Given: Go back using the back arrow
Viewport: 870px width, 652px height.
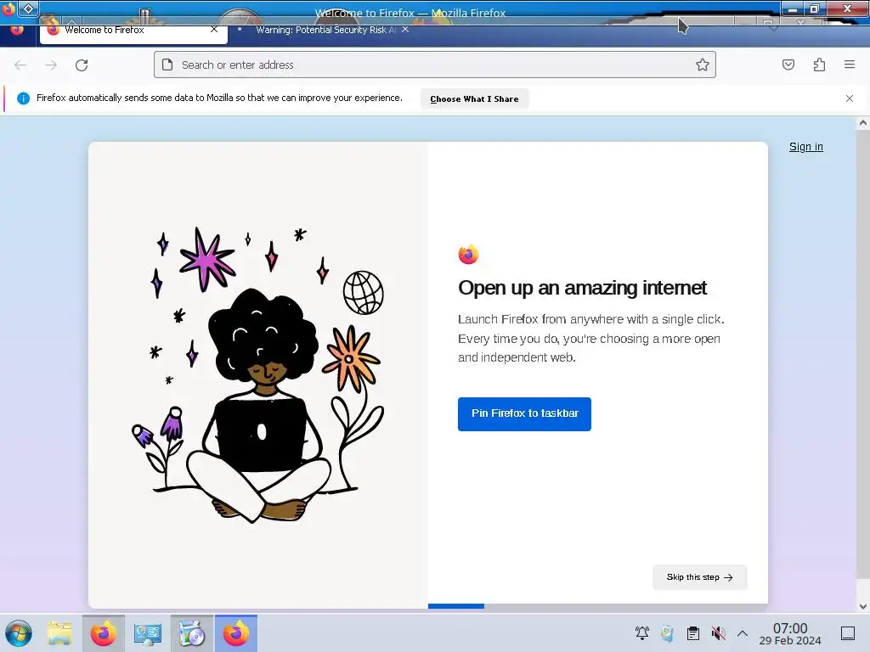Looking at the screenshot, I should click(x=20, y=65).
